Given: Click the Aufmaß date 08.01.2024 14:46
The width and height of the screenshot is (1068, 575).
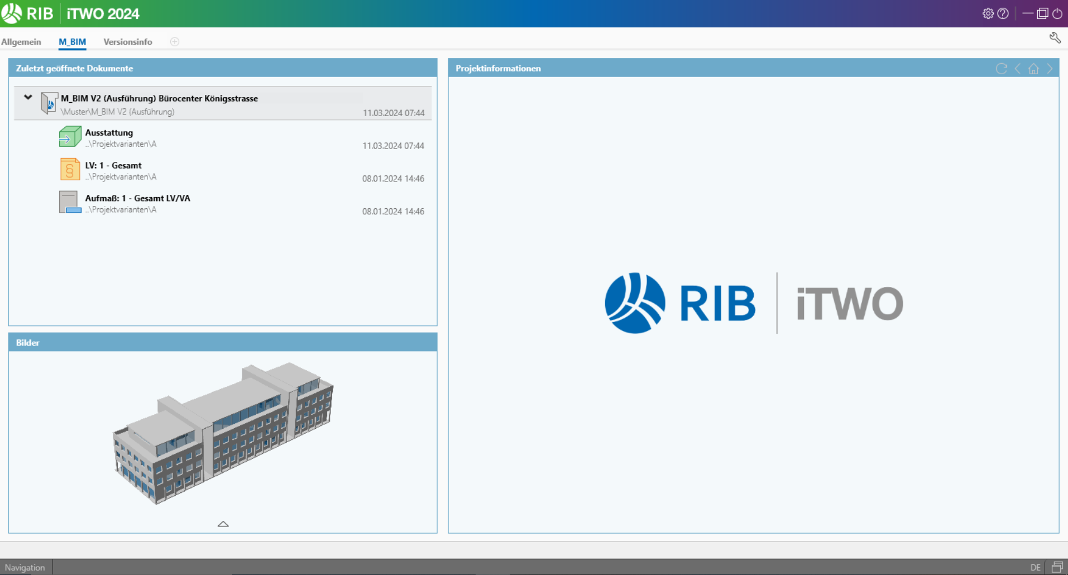Looking at the screenshot, I should pos(393,212).
